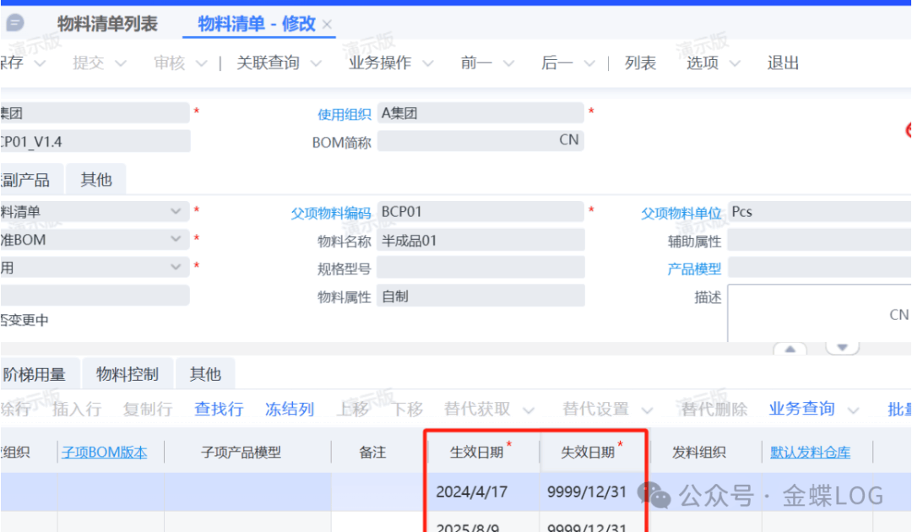Image resolution: width=912 pixels, height=532 pixels.
Task: Select the 其他 tab next to 副产品
Action: pyautogui.click(x=95, y=180)
